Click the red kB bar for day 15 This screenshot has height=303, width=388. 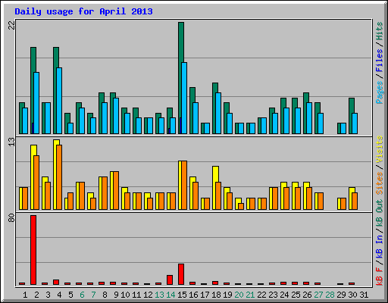point(181,274)
